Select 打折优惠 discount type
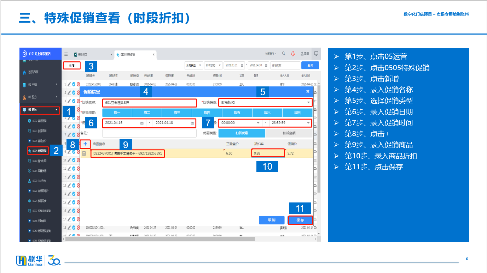The width and height of the screenshot is (487, 273). (242, 133)
